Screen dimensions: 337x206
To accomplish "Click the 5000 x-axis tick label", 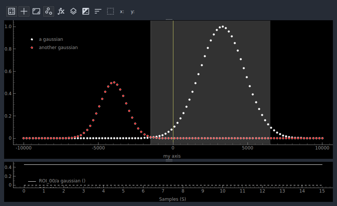I will 248,148.
